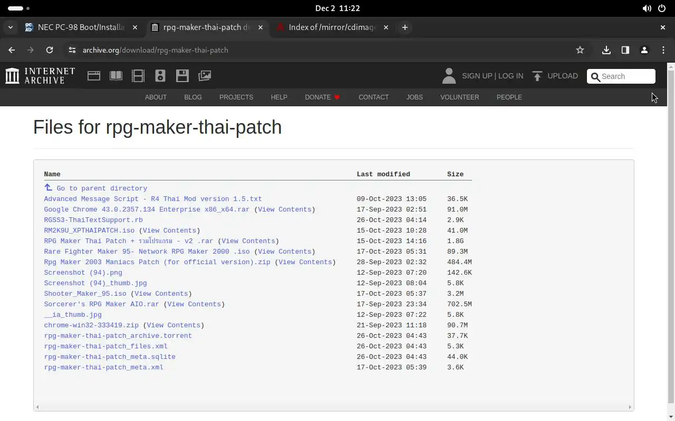Open the Images icon in Archive nav
Screen dimensions: 675x421
[x=205, y=76]
